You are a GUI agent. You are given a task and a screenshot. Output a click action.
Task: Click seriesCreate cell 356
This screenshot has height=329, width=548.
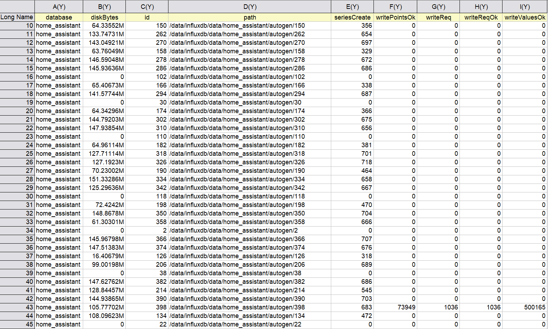pyautogui.click(x=352, y=26)
